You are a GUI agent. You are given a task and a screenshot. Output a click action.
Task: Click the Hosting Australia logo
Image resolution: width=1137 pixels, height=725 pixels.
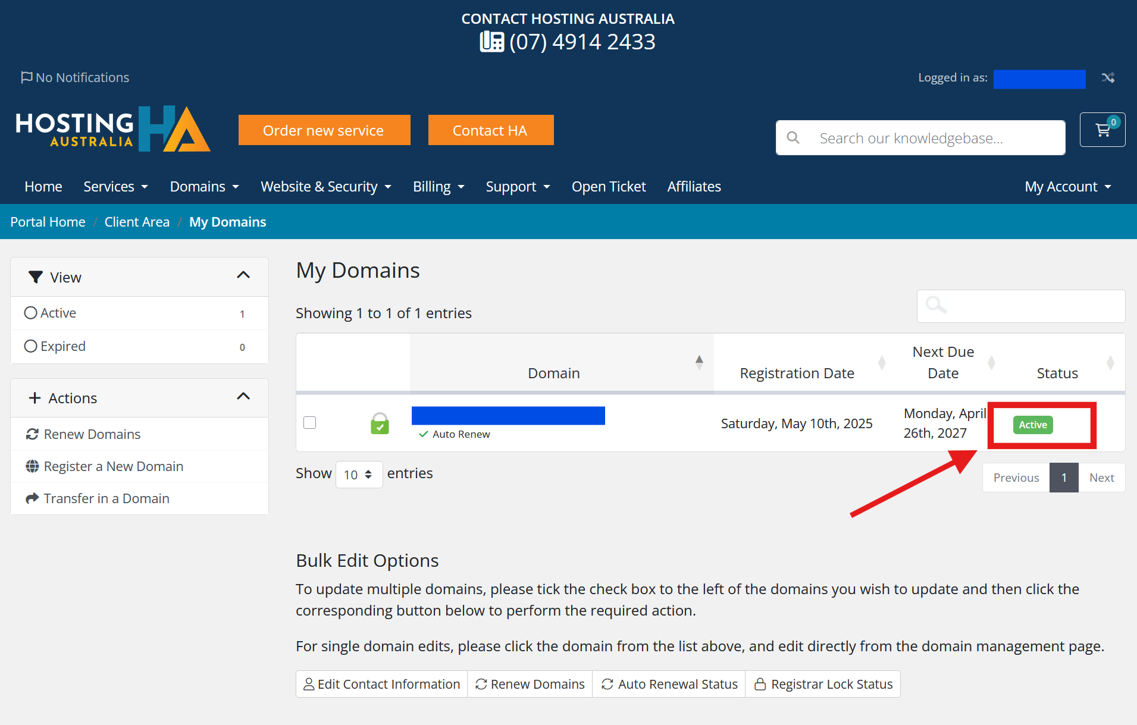[112, 129]
